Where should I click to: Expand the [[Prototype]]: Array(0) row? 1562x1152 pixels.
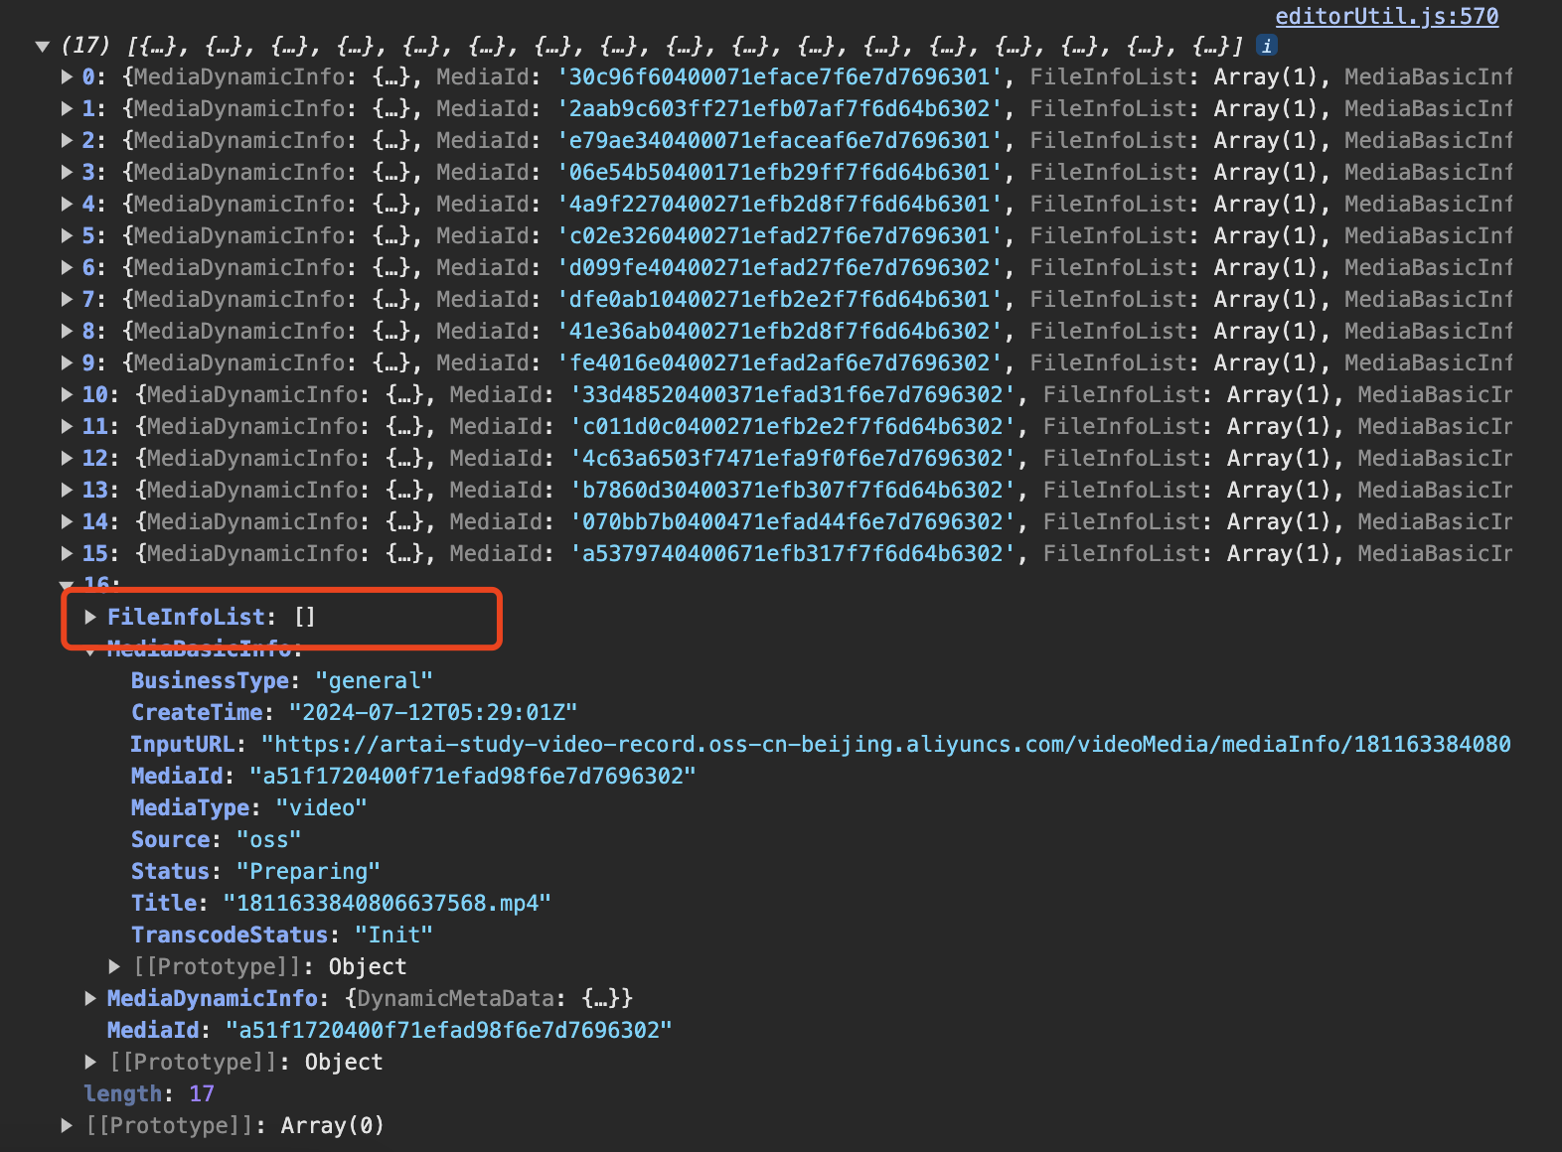coord(67,1125)
